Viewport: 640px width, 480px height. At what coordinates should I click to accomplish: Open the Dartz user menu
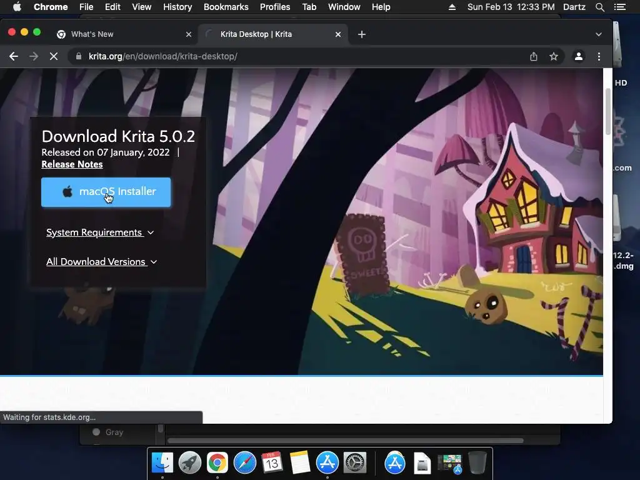(574, 7)
